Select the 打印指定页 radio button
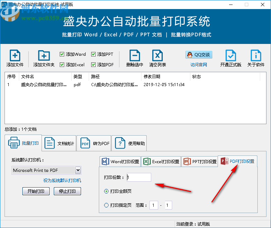Image resolution: width=271 pixels, height=228 pixels. pos(106,205)
